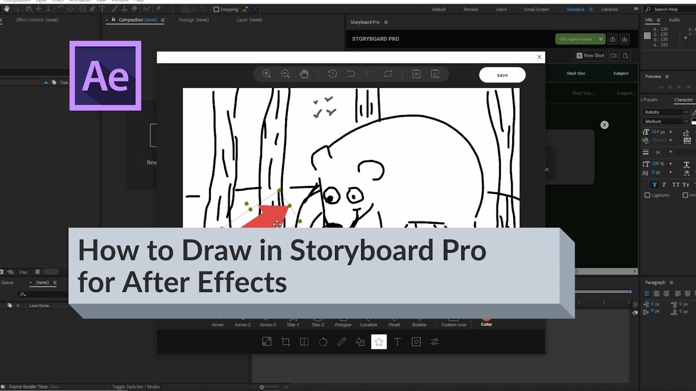Delete the selected object with trash icon
The image size is (696, 391).
coord(417,74)
